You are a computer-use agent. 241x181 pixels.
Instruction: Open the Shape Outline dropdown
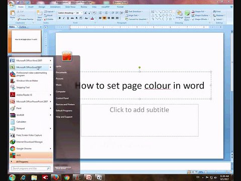pyautogui.click(x=201, y=15)
